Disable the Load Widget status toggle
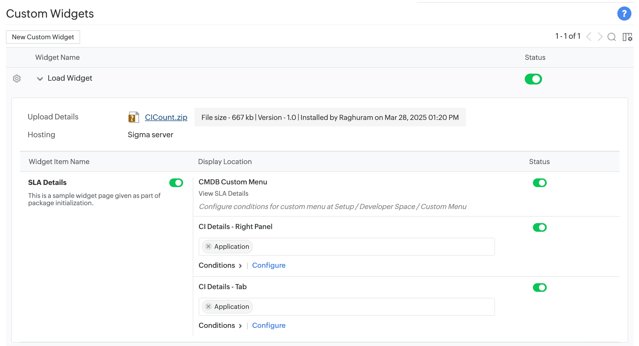This screenshot has height=346, width=639. [533, 79]
